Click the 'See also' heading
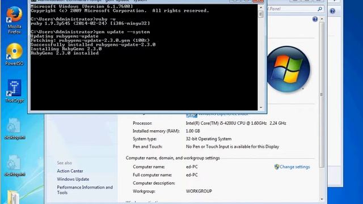This screenshot has height=204, width=363. coord(64,163)
